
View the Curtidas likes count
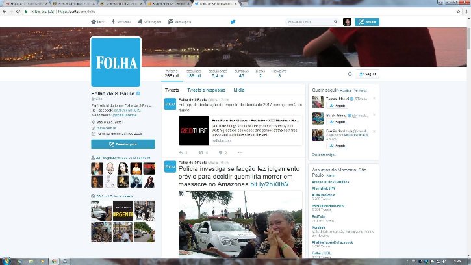[x=241, y=74]
